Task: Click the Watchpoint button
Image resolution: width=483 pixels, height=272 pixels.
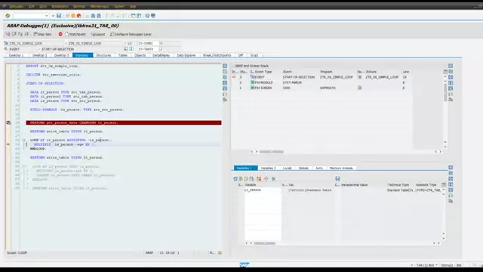Action: (75, 34)
